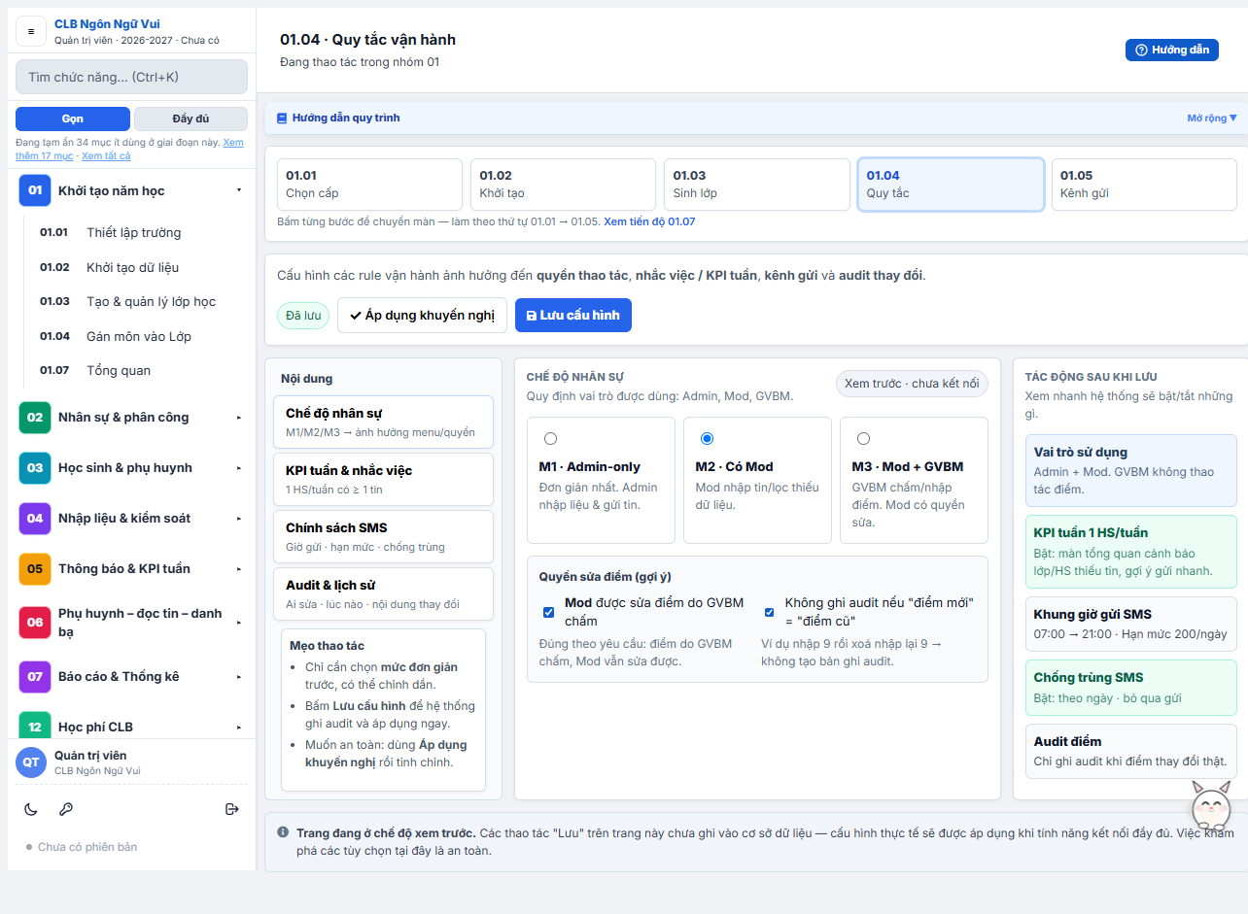Uncheck Mod được sửa điểm do GVBM chấm

point(549,612)
